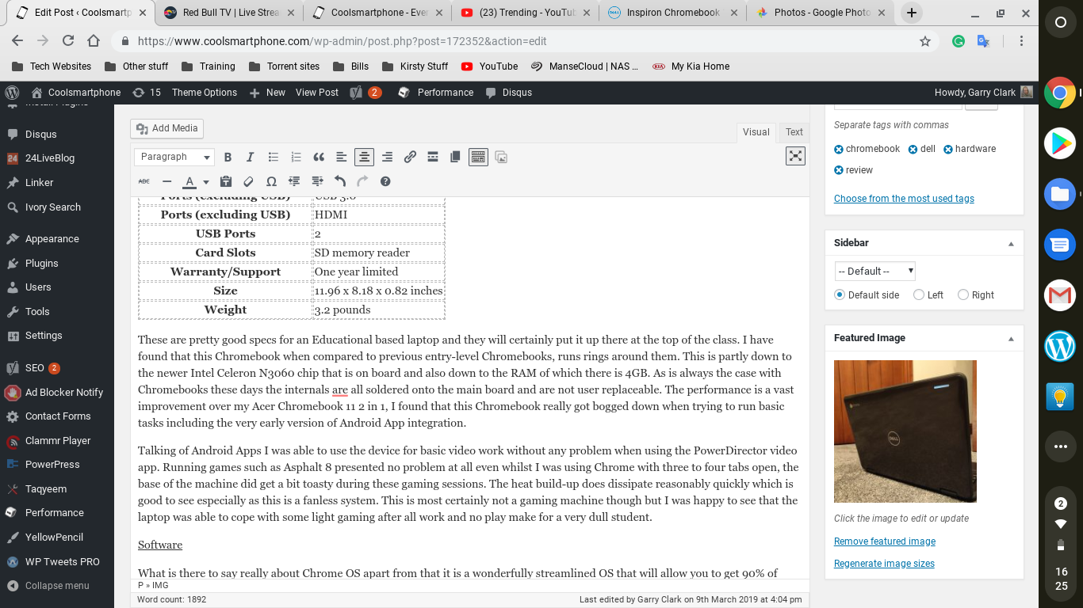Open the text color picker arrow
Image resolution: width=1083 pixels, height=608 pixels.
pos(206,181)
